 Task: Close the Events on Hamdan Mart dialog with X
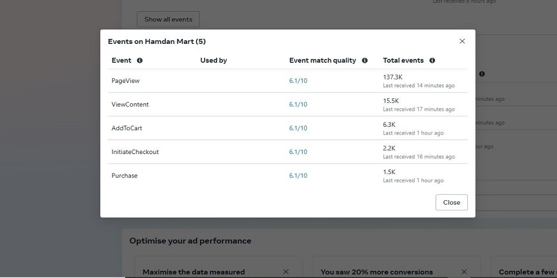pyautogui.click(x=462, y=41)
